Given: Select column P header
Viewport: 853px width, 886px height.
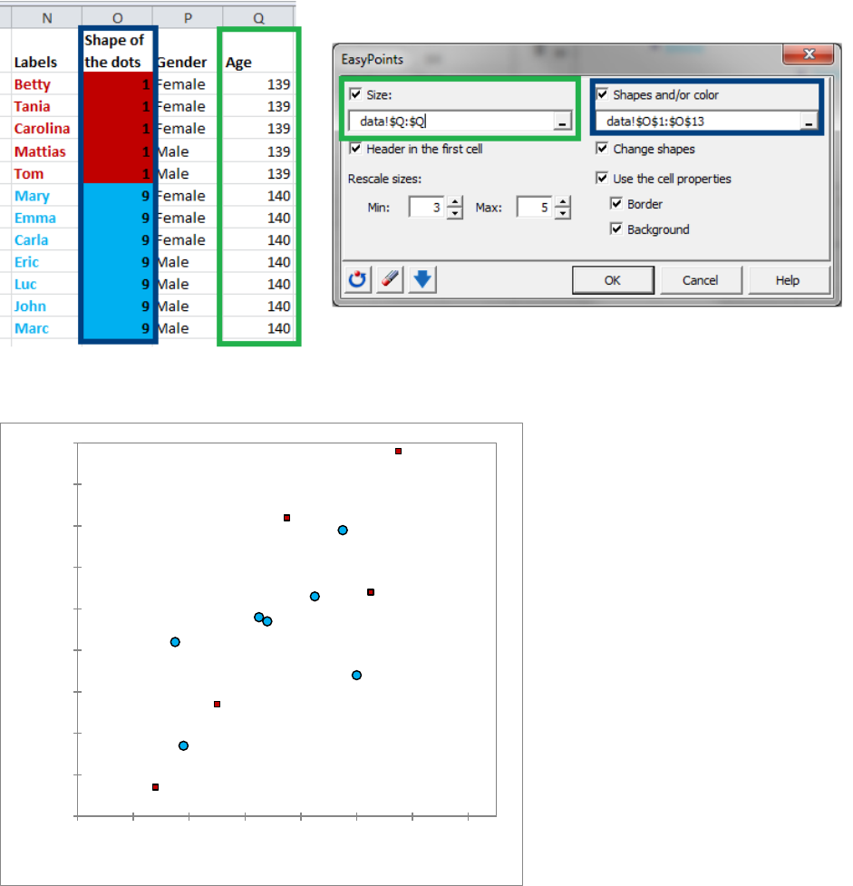Looking at the screenshot, I should click(x=189, y=18).
